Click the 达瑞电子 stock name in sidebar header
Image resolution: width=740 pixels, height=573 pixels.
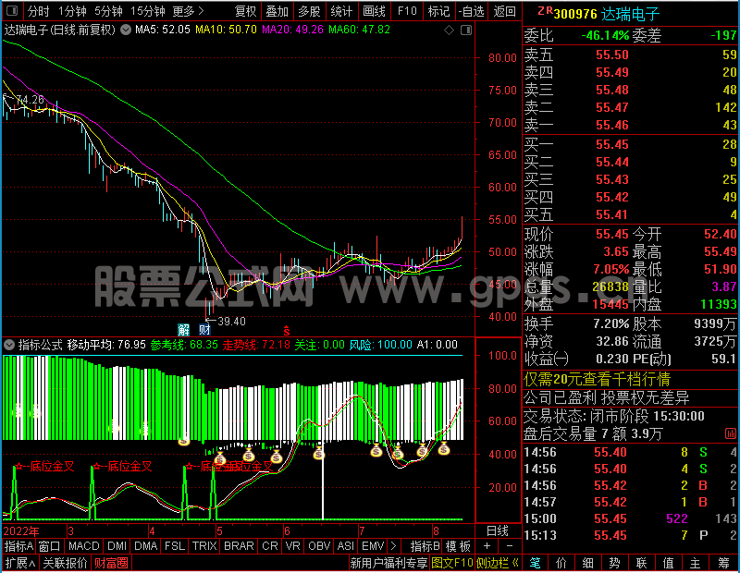(x=630, y=14)
